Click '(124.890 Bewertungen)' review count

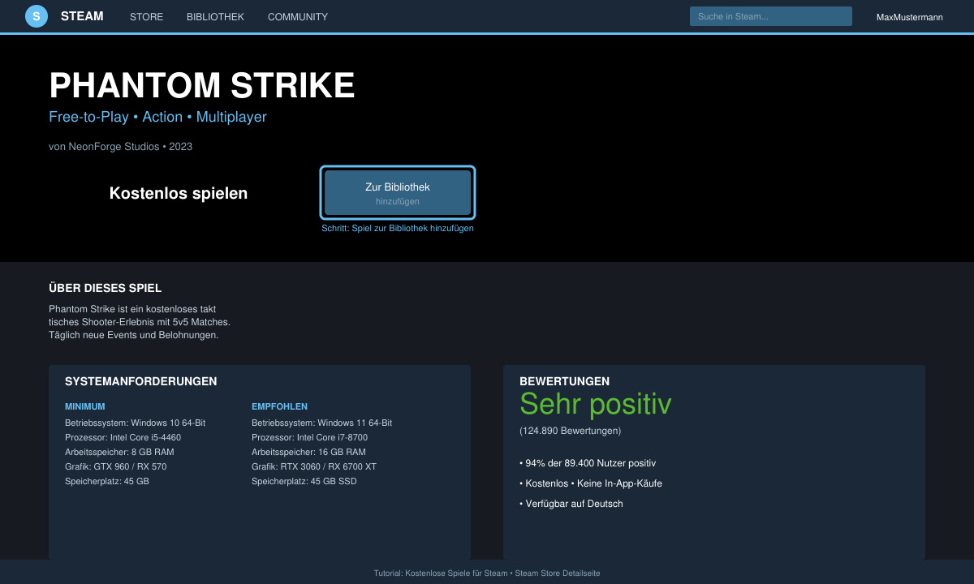[570, 431]
